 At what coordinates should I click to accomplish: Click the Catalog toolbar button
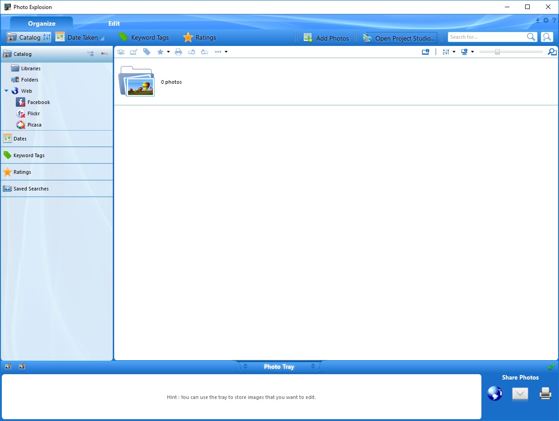(24, 37)
